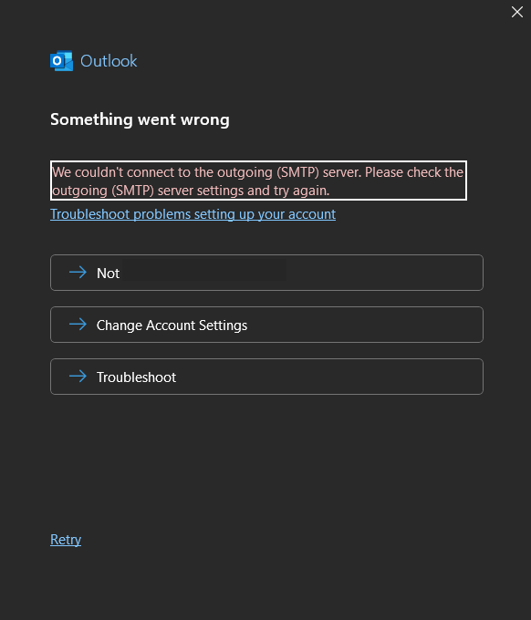Image resolution: width=531 pixels, height=620 pixels.
Task: Click the Outlook logo icon
Action: point(62,61)
